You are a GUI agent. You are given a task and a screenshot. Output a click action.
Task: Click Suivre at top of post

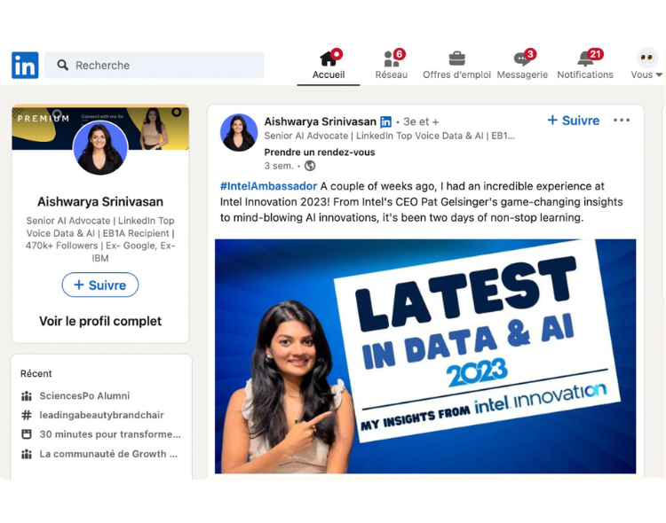(573, 121)
